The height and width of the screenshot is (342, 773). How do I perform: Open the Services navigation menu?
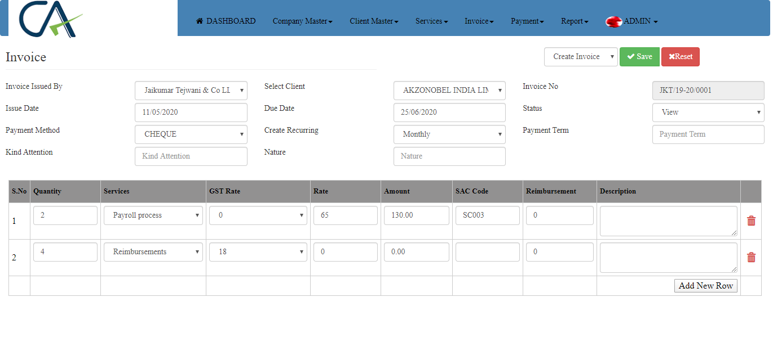click(431, 21)
